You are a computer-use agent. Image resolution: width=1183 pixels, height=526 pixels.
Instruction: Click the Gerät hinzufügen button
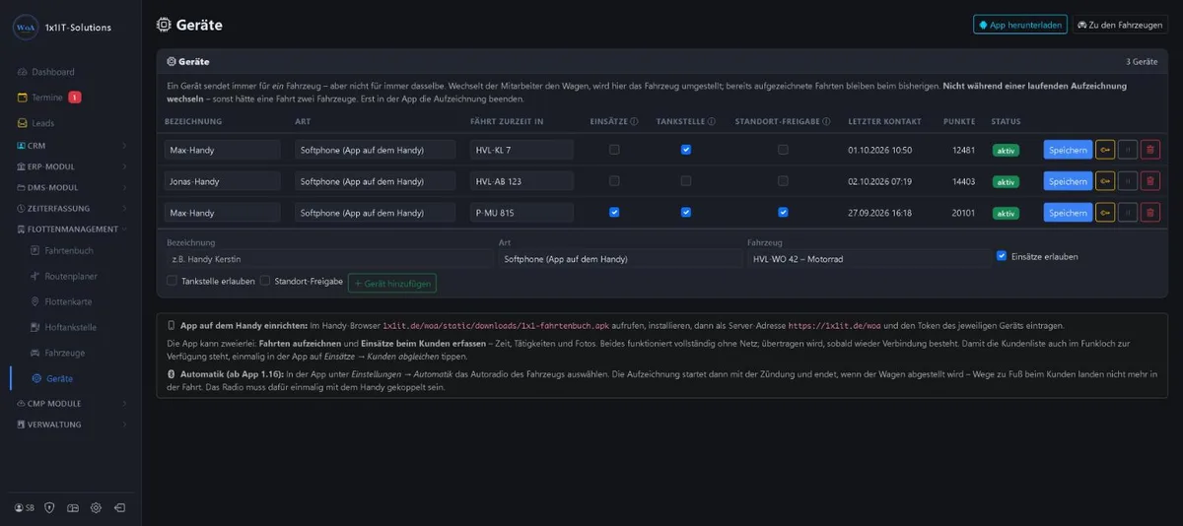(x=391, y=282)
